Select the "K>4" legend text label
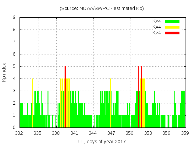Screen dimensions: 195x146 point(157,33)
